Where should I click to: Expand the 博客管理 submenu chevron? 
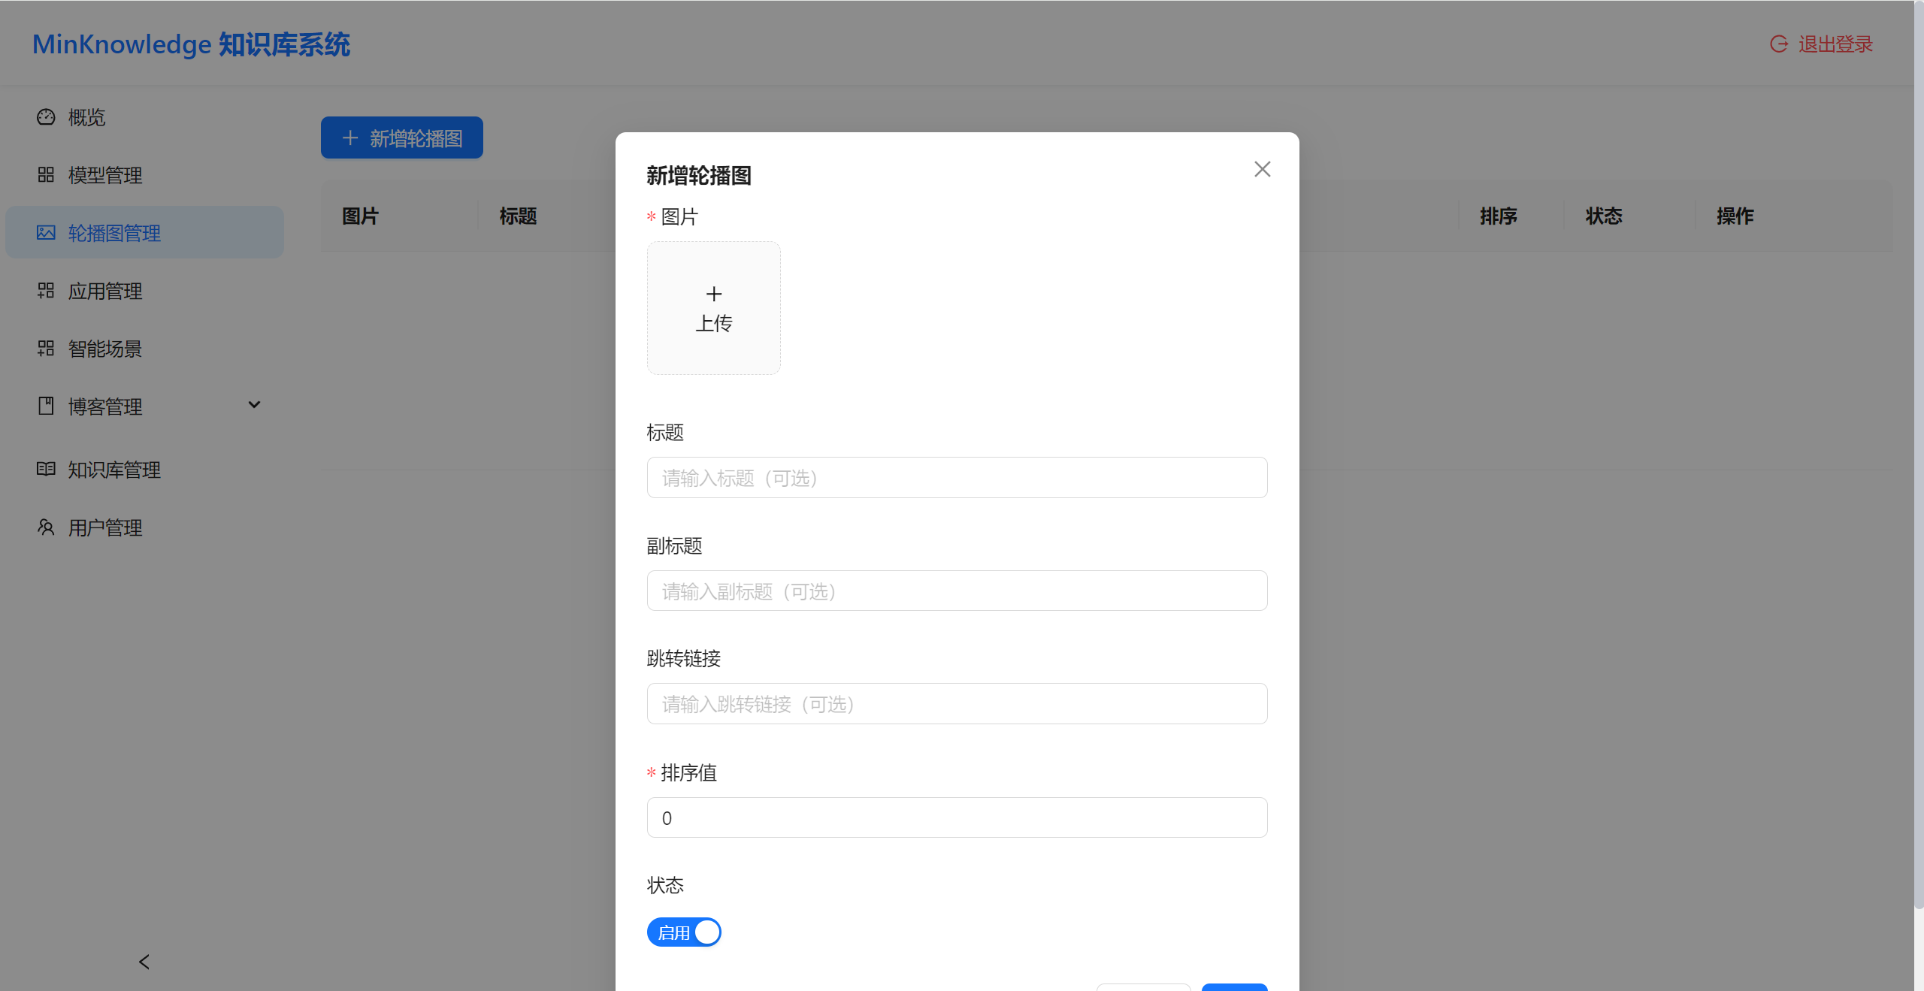click(x=254, y=405)
